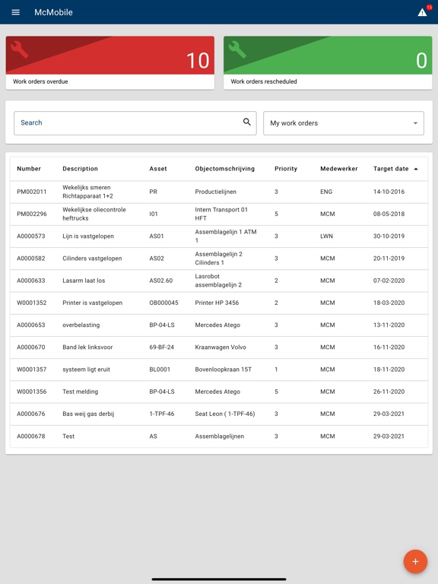Screen dimensions: 438x584
Task: Tap the orange add work order button
Action: (x=415, y=561)
